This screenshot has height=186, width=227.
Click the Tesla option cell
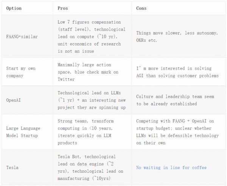pos(12,167)
